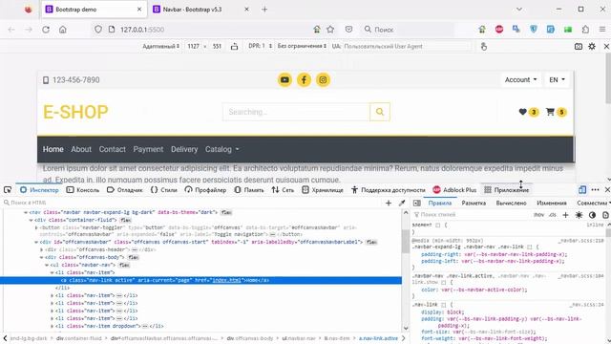Switch to the Style Editor tab

(163, 190)
